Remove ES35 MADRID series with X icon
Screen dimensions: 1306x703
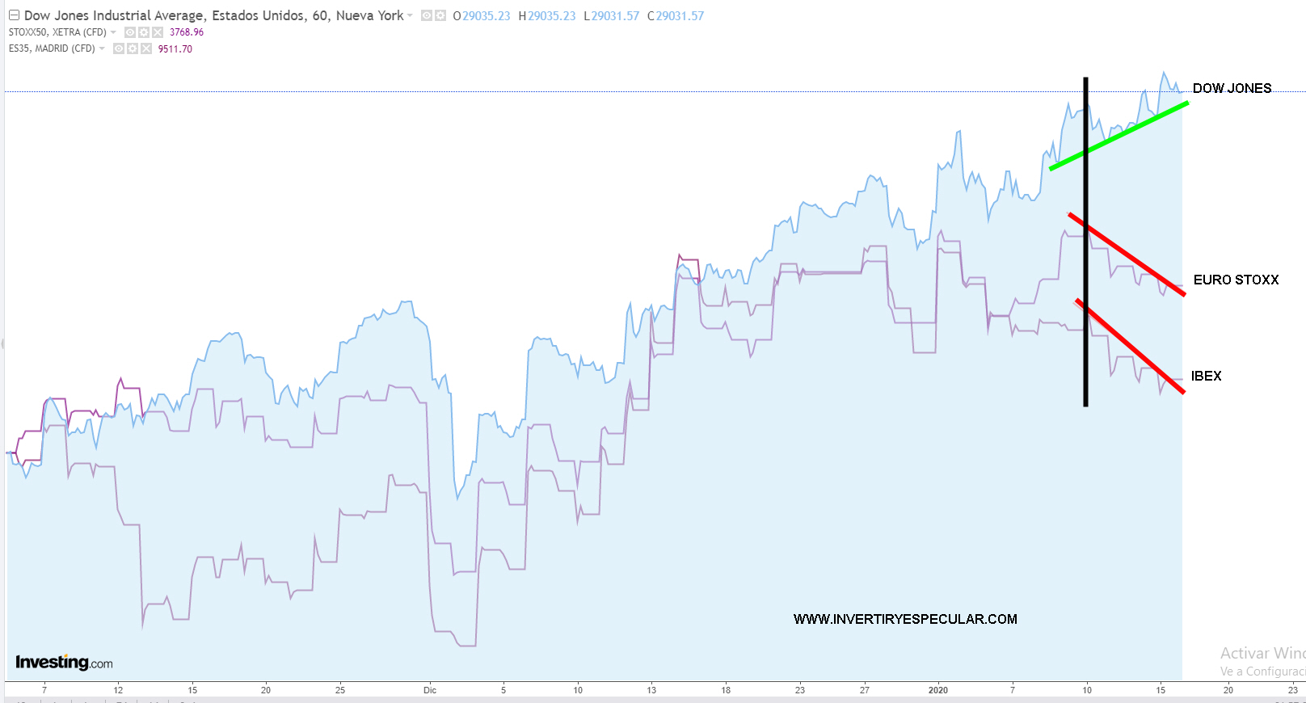point(146,48)
